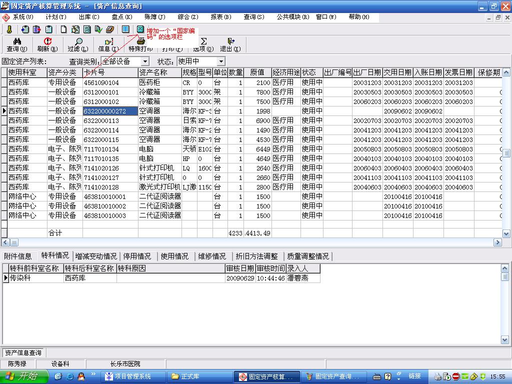
Task: Click the 原值 column header
Action: coord(257,72)
